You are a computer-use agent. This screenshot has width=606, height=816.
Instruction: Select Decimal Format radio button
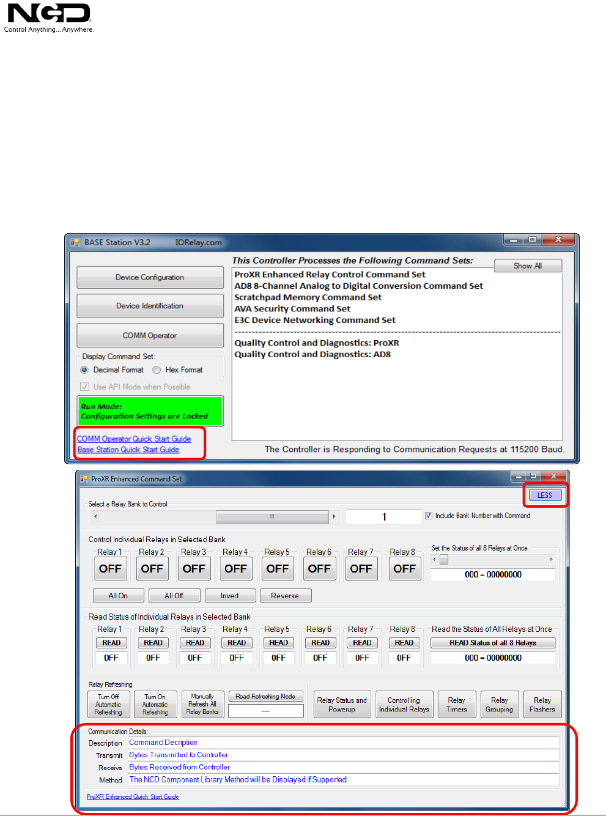pyautogui.click(x=85, y=370)
